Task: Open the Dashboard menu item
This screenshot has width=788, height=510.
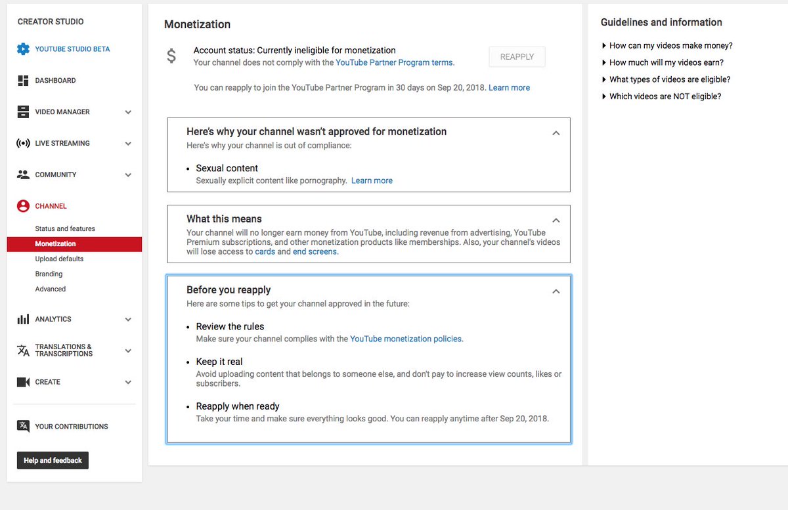Action: [x=55, y=81]
